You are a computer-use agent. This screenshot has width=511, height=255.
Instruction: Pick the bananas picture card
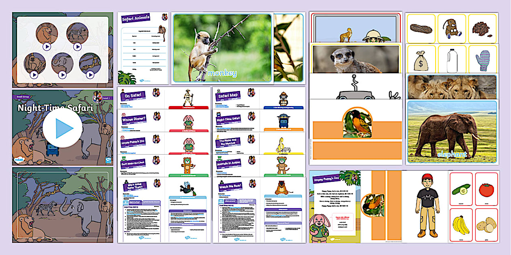click(x=461, y=225)
